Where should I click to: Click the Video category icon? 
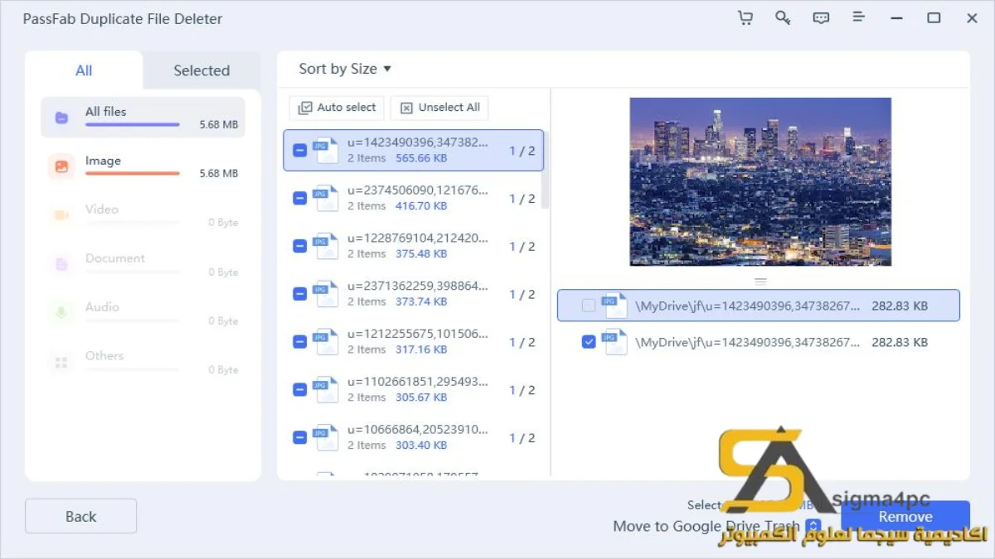pyautogui.click(x=61, y=215)
